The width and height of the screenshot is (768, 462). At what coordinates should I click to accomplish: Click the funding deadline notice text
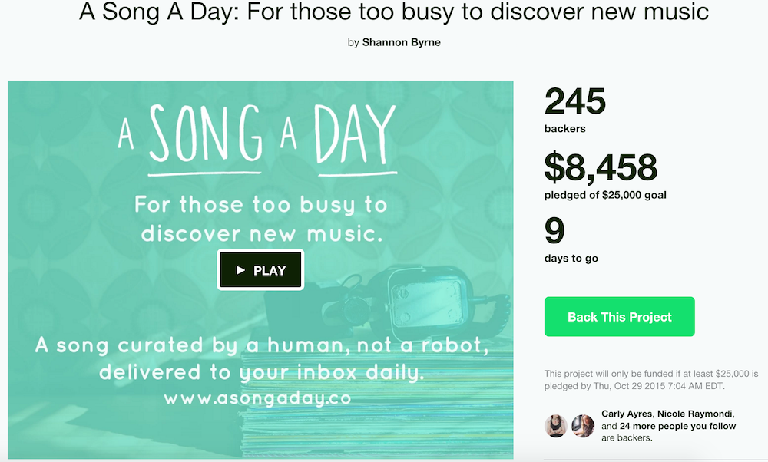(650, 379)
